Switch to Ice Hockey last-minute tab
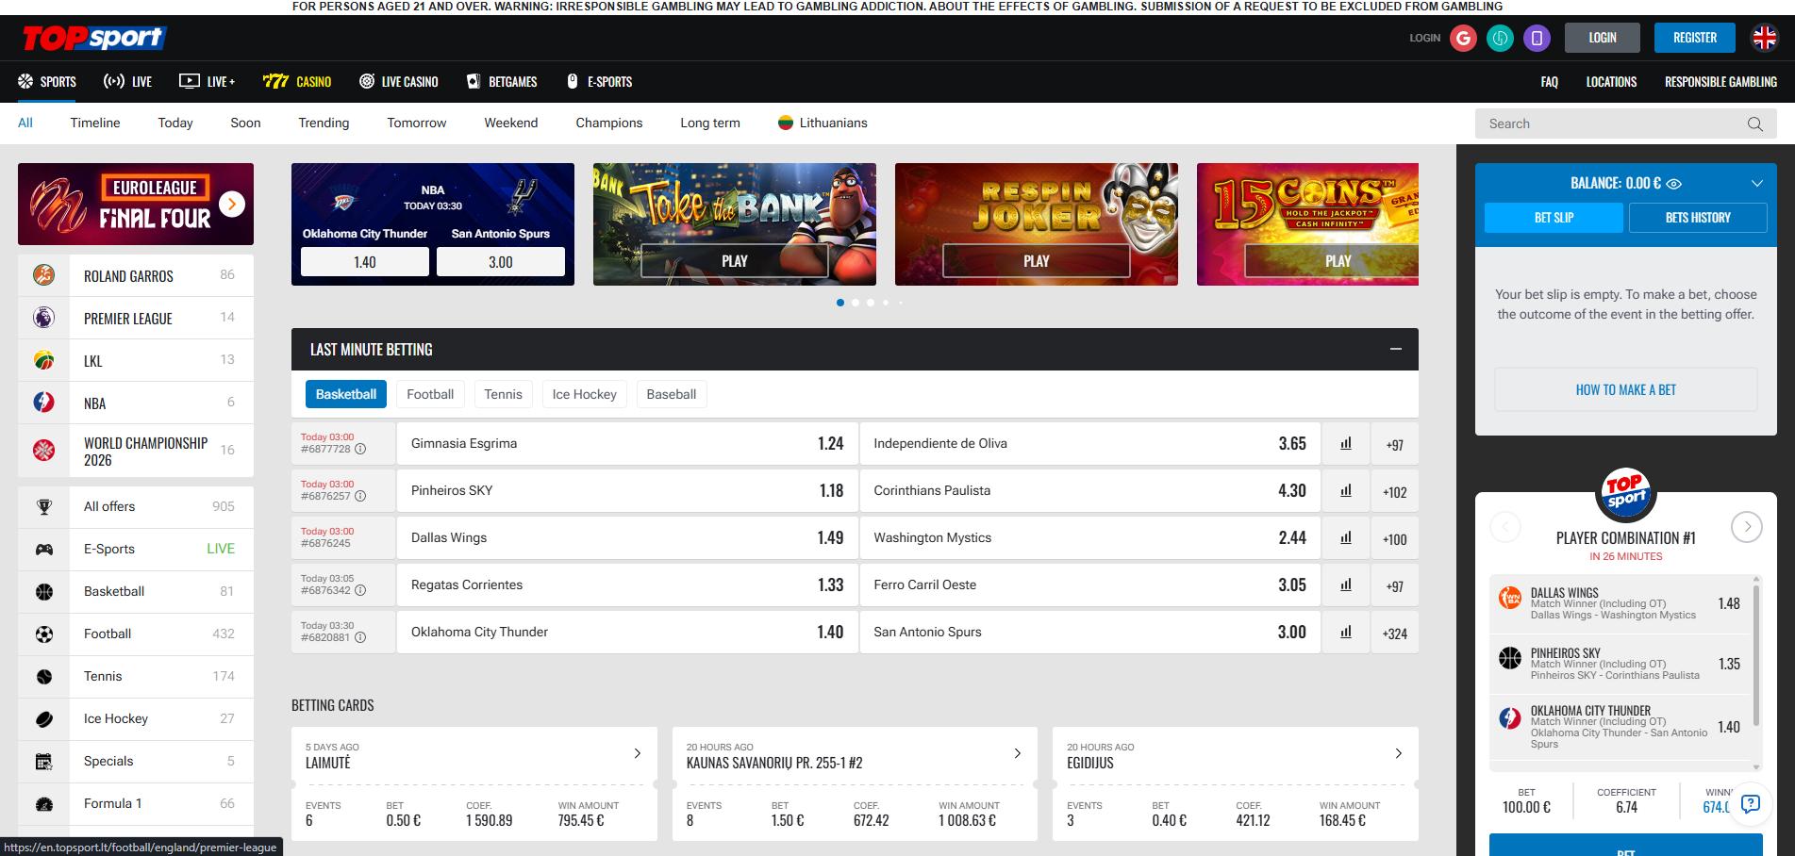Image resolution: width=1795 pixels, height=856 pixels. point(584,394)
